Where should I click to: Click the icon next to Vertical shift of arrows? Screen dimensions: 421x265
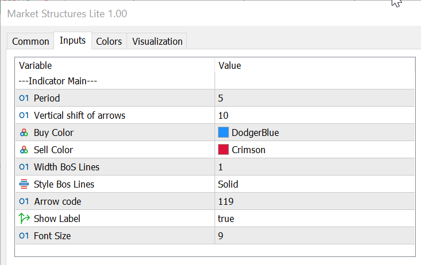24,115
